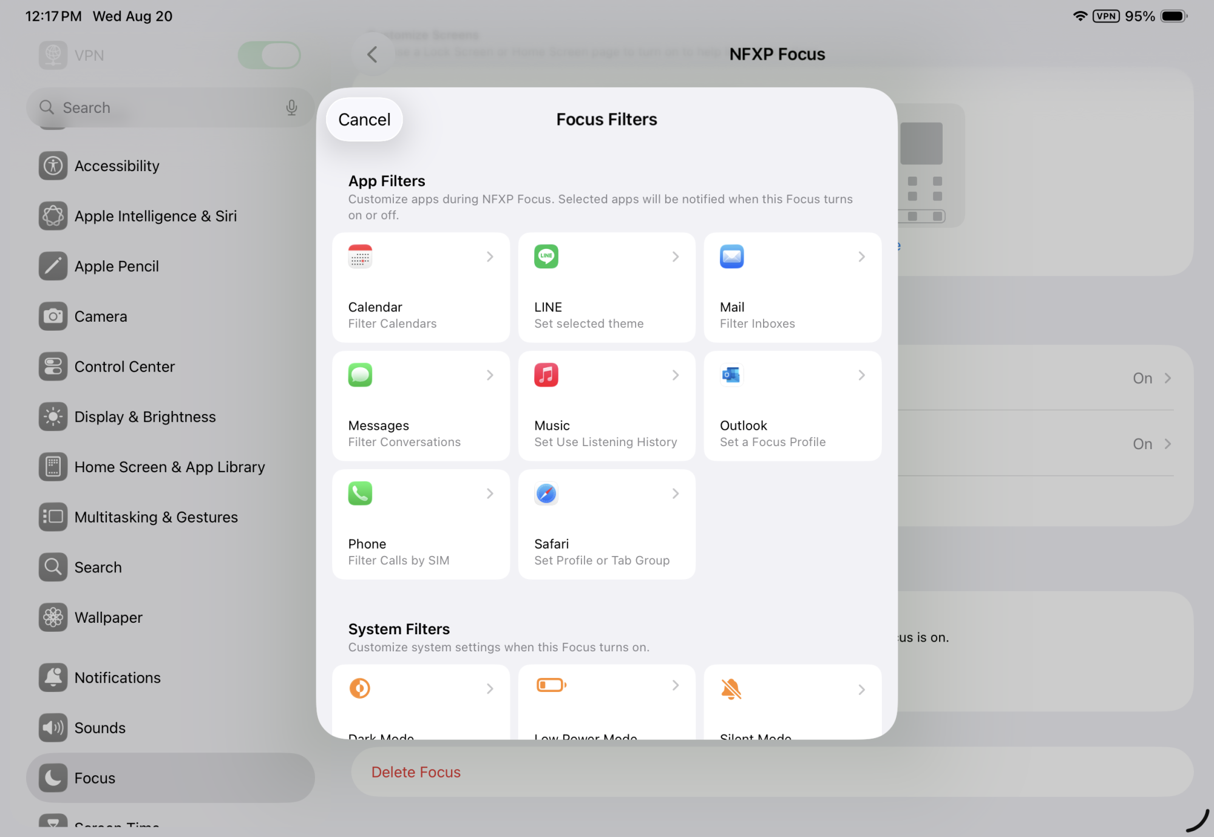This screenshot has width=1214, height=837.
Task: Select the Phone filter icon
Action: 360,493
